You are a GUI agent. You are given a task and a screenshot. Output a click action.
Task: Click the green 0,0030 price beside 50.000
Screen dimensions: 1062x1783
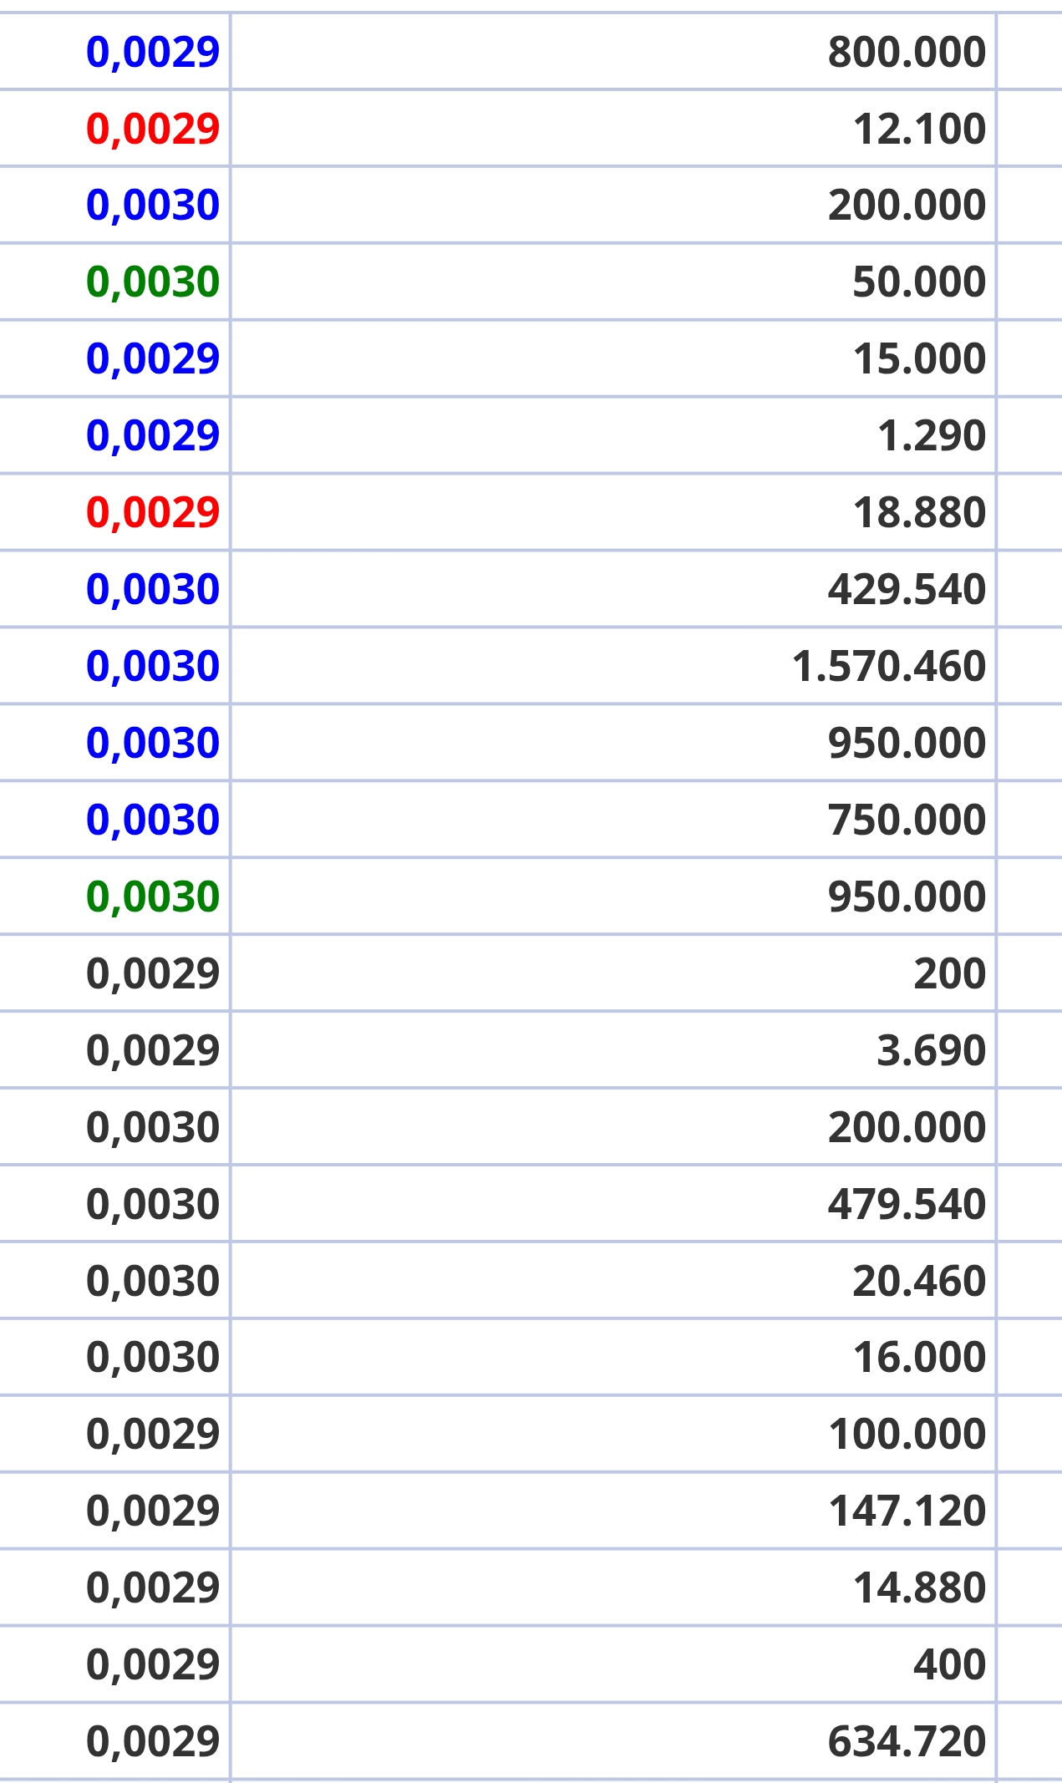pos(153,282)
